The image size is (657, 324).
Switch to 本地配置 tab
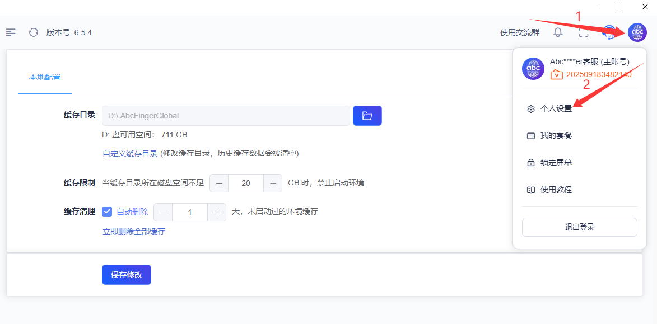click(x=45, y=77)
